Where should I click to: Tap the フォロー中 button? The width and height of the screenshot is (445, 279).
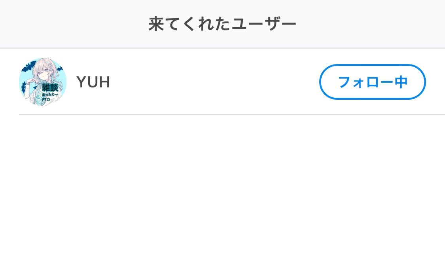click(x=372, y=82)
